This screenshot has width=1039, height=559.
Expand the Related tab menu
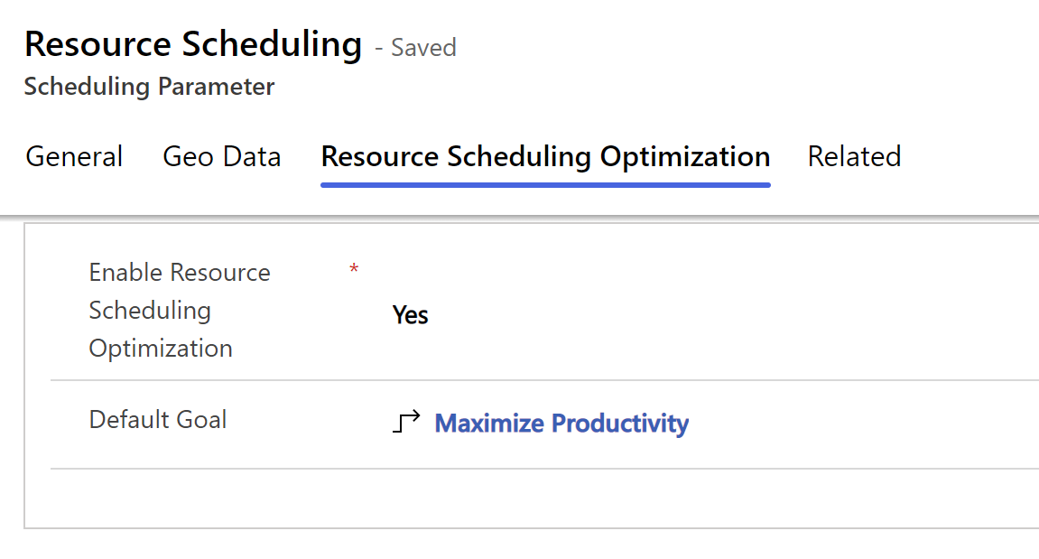pos(853,157)
